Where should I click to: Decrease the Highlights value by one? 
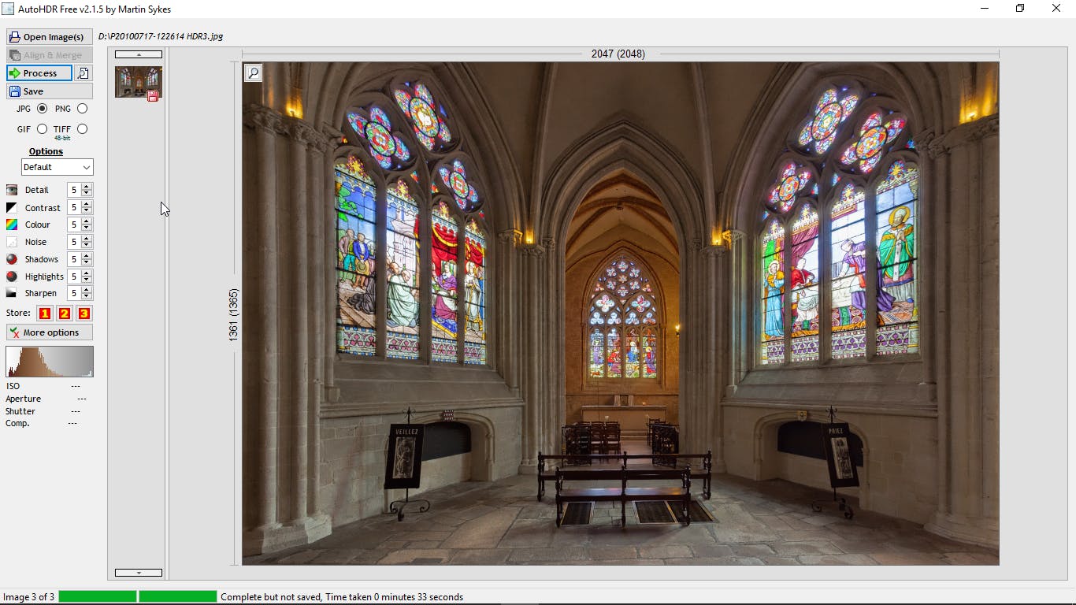tap(87, 280)
